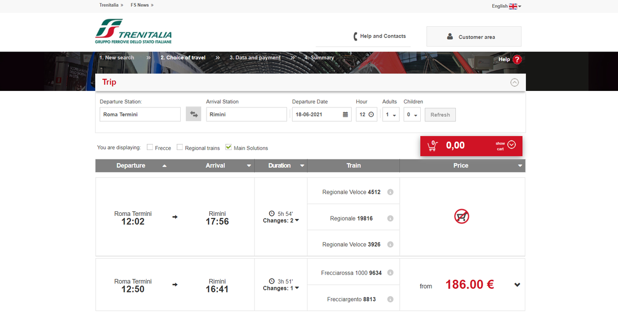The image size is (618, 312).
Task: Open the Trenitalia top link
Action: click(111, 5)
